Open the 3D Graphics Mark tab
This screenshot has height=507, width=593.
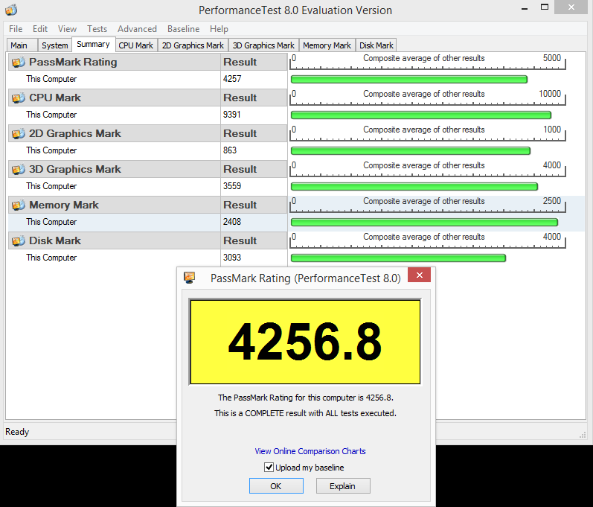coord(263,45)
